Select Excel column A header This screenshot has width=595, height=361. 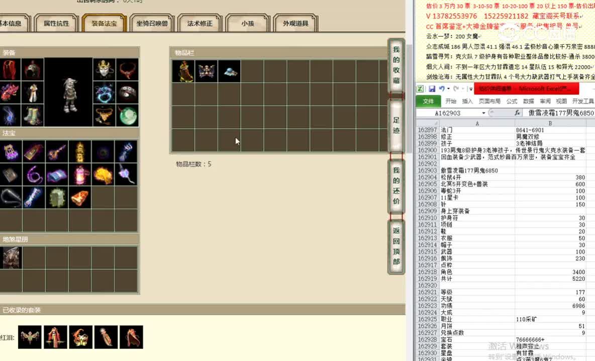(477, 123)
